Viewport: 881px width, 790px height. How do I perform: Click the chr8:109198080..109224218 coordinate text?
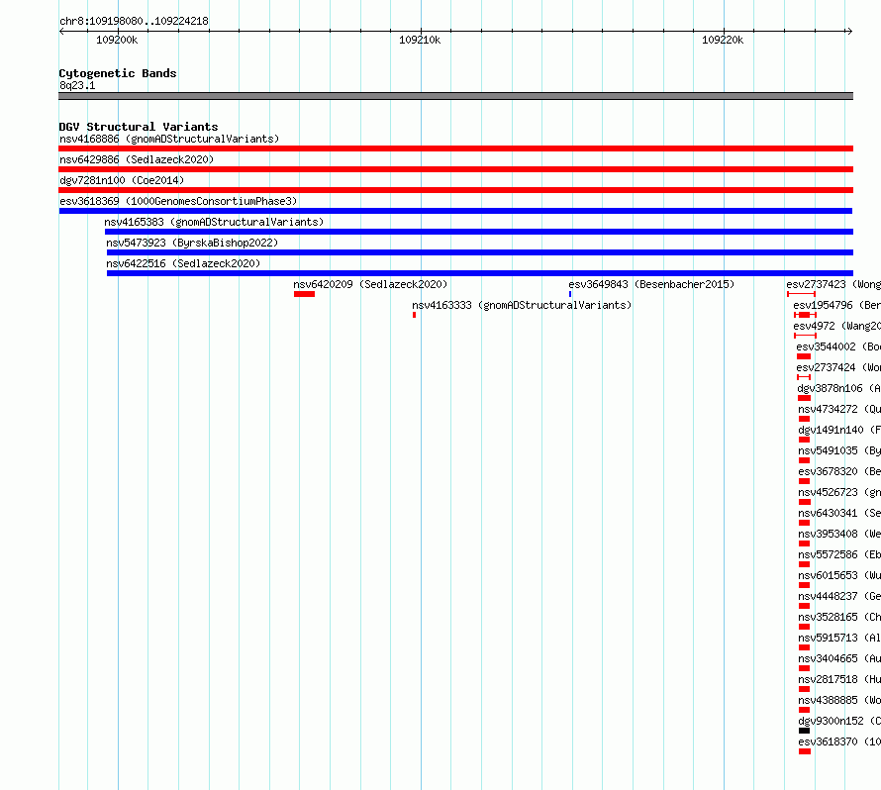click(134, 22)
